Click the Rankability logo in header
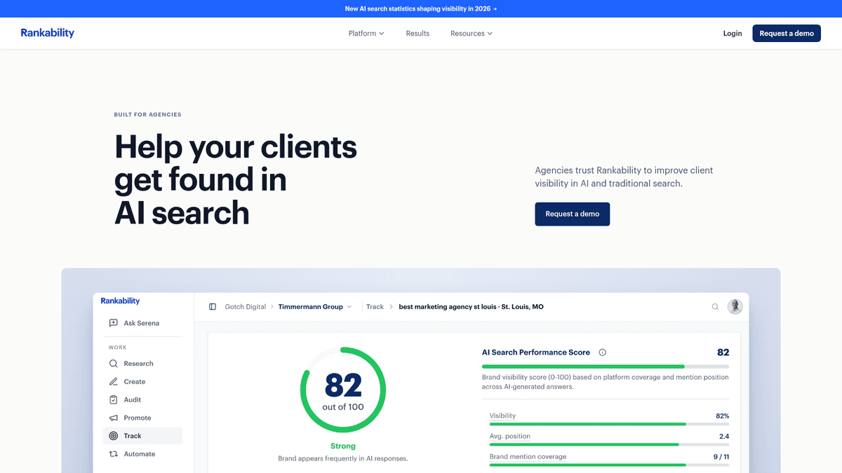This screenshot has height=473, width=842. [48, 33]
